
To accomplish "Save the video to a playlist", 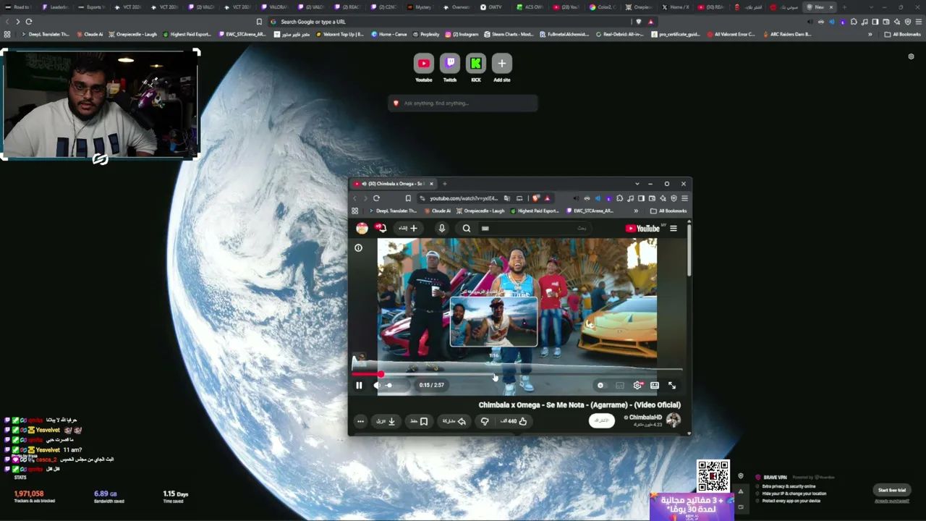I will click(x=419, y=421).
